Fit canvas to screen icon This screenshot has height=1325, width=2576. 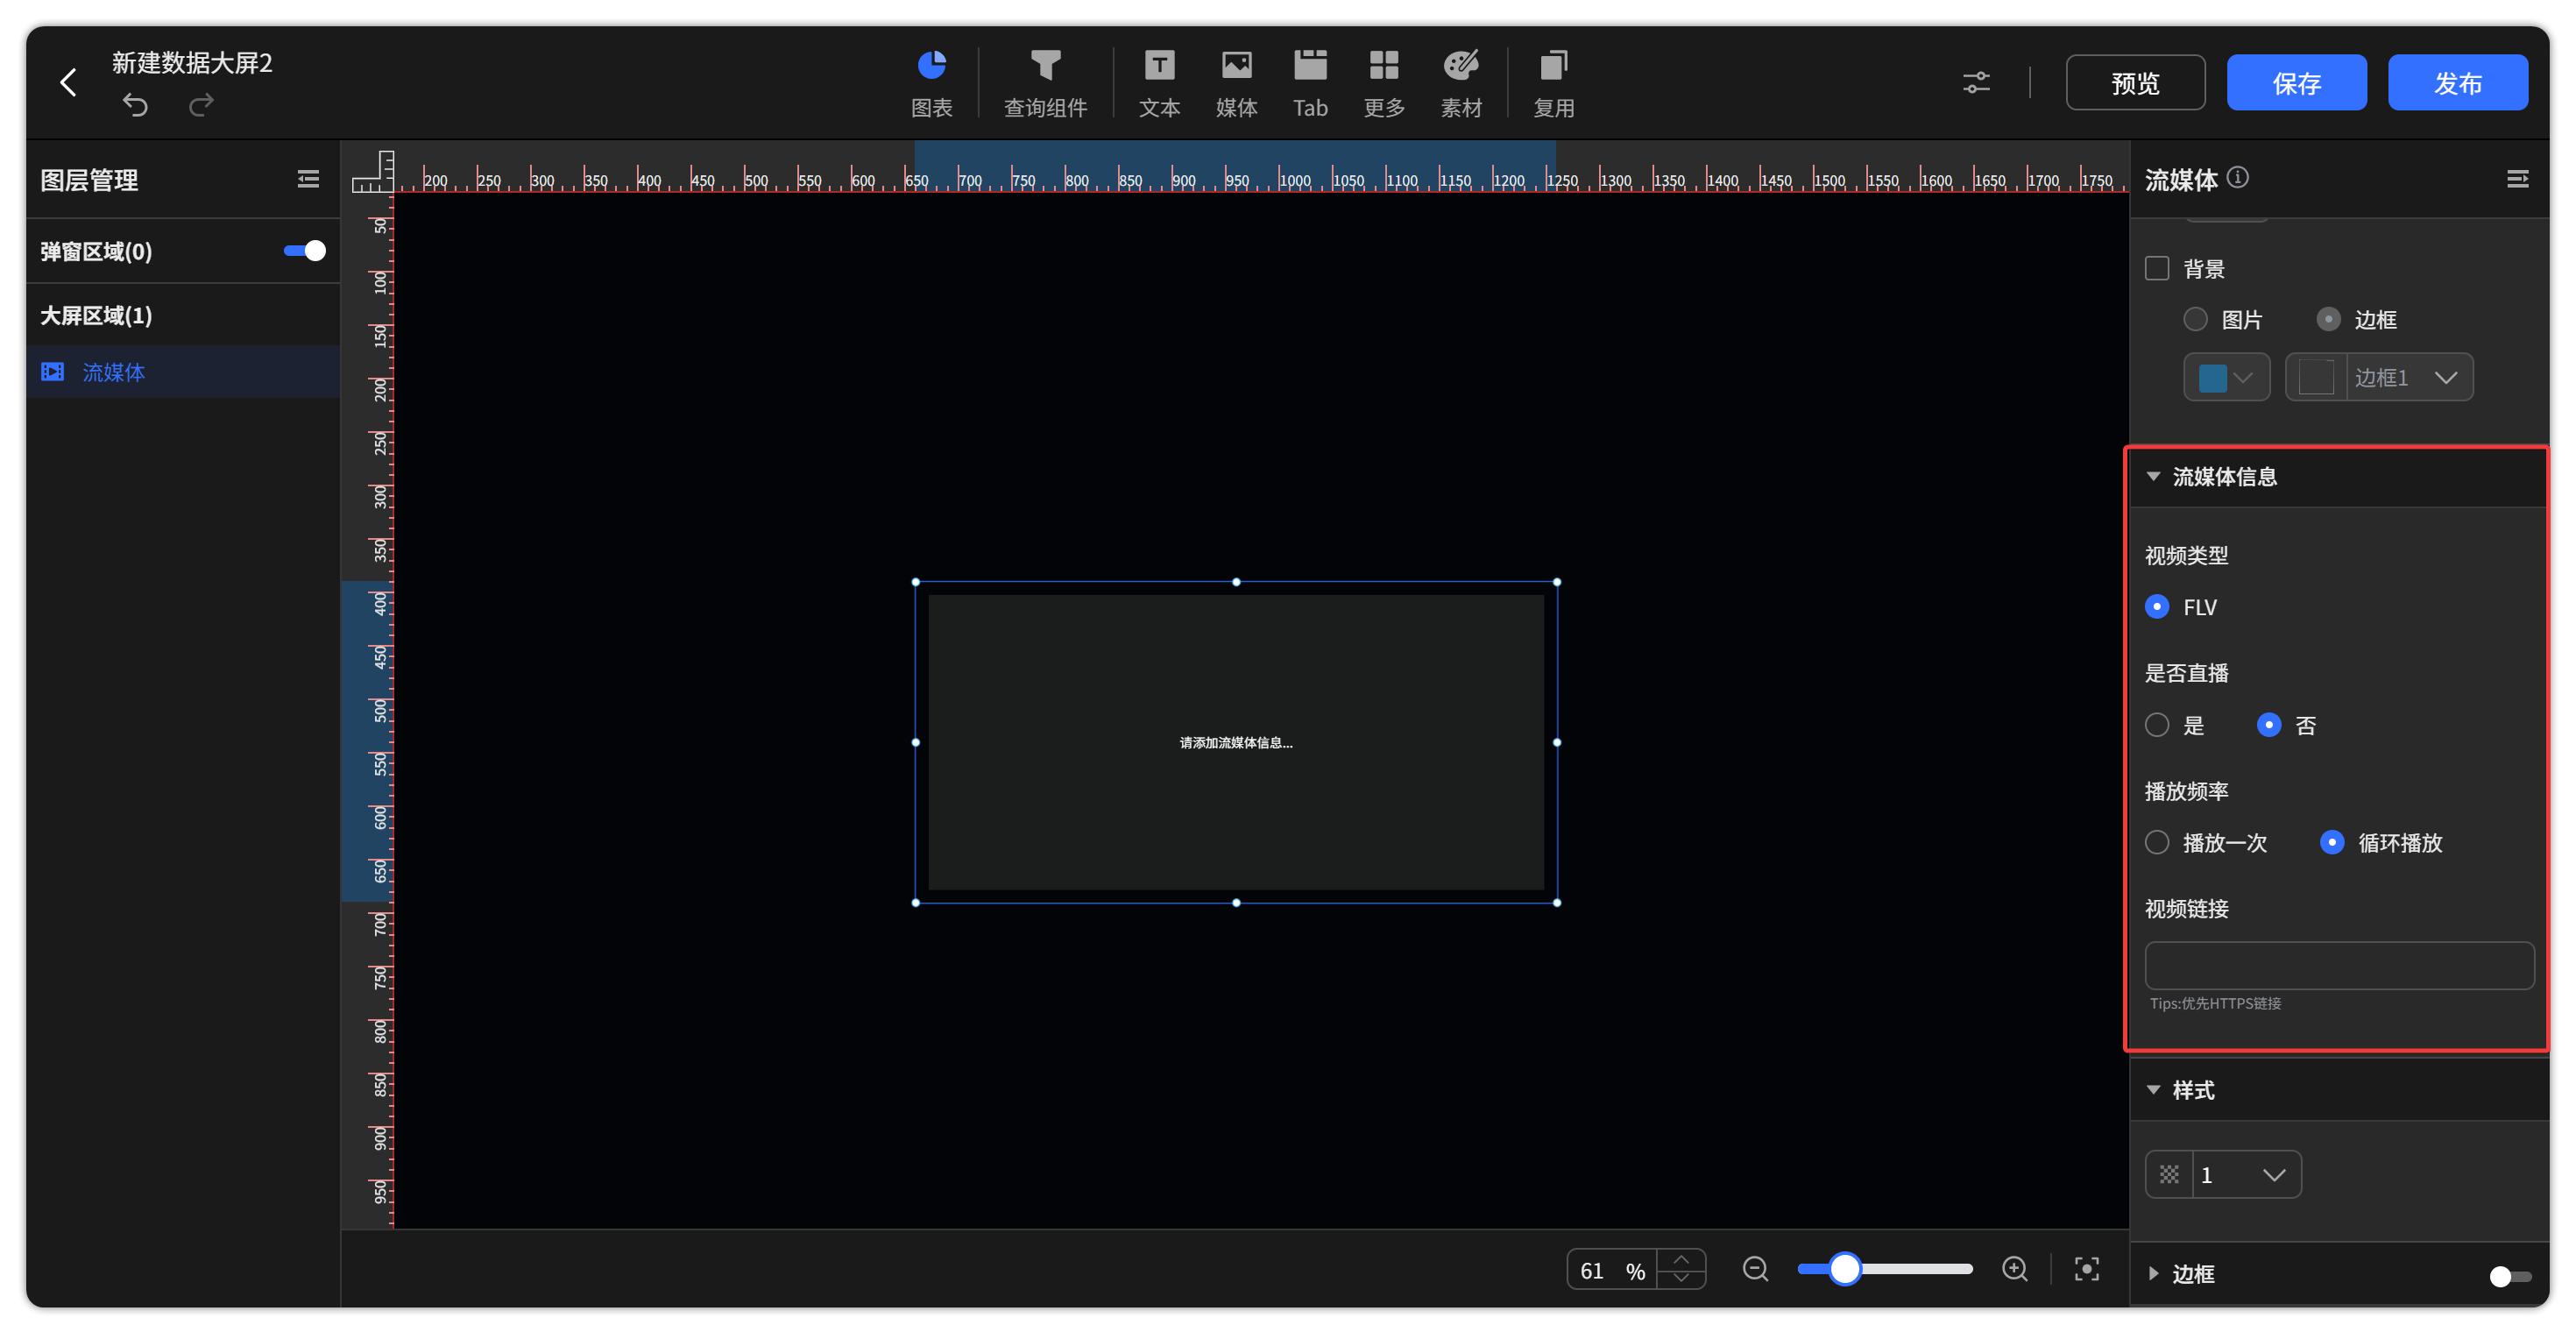pos(2087,1270)
